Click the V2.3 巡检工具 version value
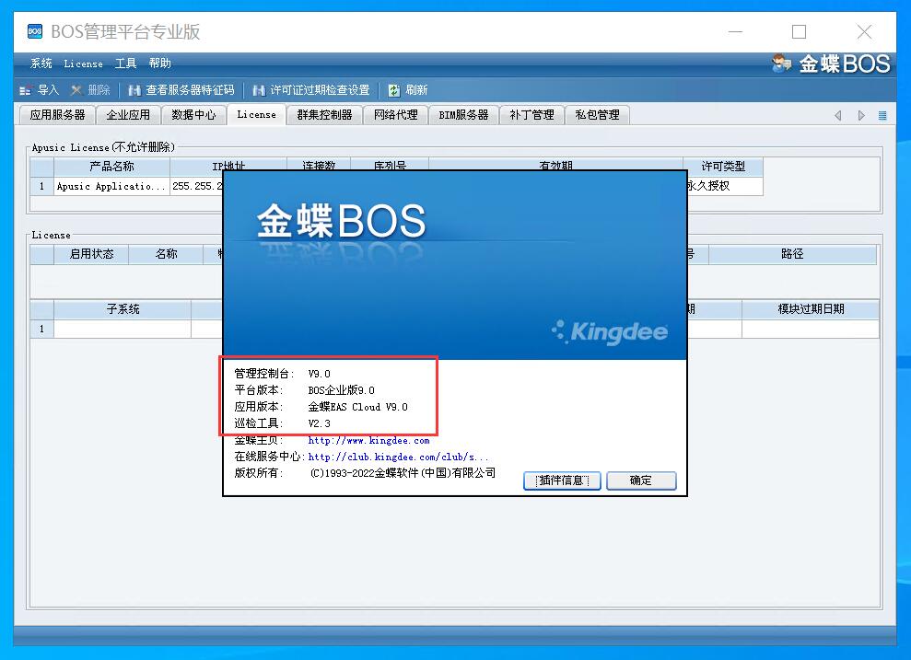Viewport: 911px width, 660px height. pyautogui.click(x=319, y=423)
